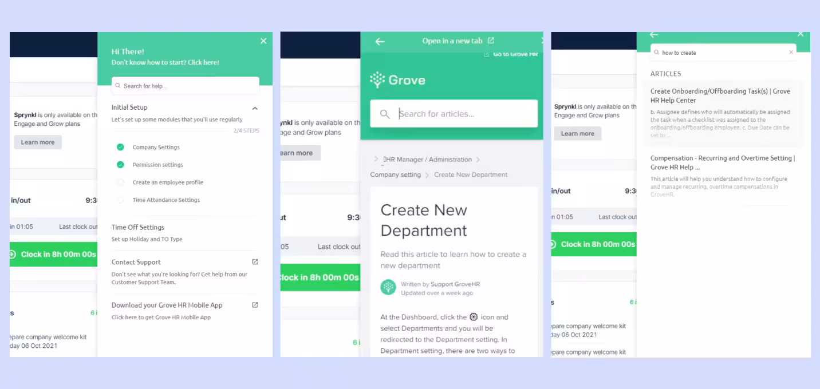
Task: Click Clock in button in middle panel
Action: [x=320, y=277]
